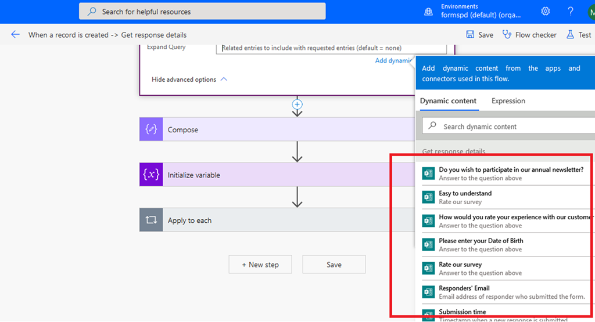The width and height of the screenshot is (595, 322).
Task: Click the insert step plus circle
Action: click(x=297, y=104)
